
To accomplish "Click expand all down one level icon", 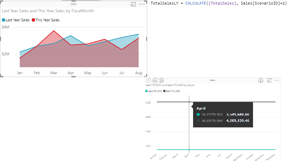I will 161,80.
